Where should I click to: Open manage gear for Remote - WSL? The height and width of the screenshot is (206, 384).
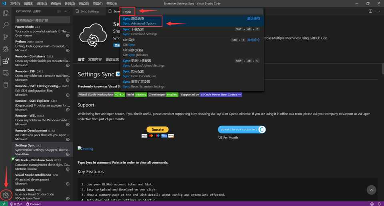coord(68,125)
